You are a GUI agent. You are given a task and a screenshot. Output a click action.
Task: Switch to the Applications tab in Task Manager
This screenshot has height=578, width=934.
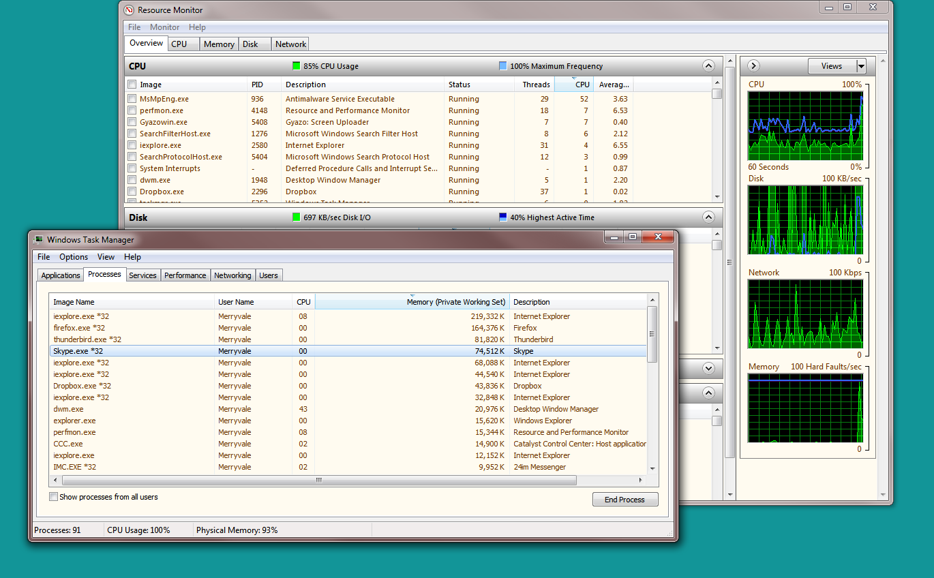[x=61, y=275]
